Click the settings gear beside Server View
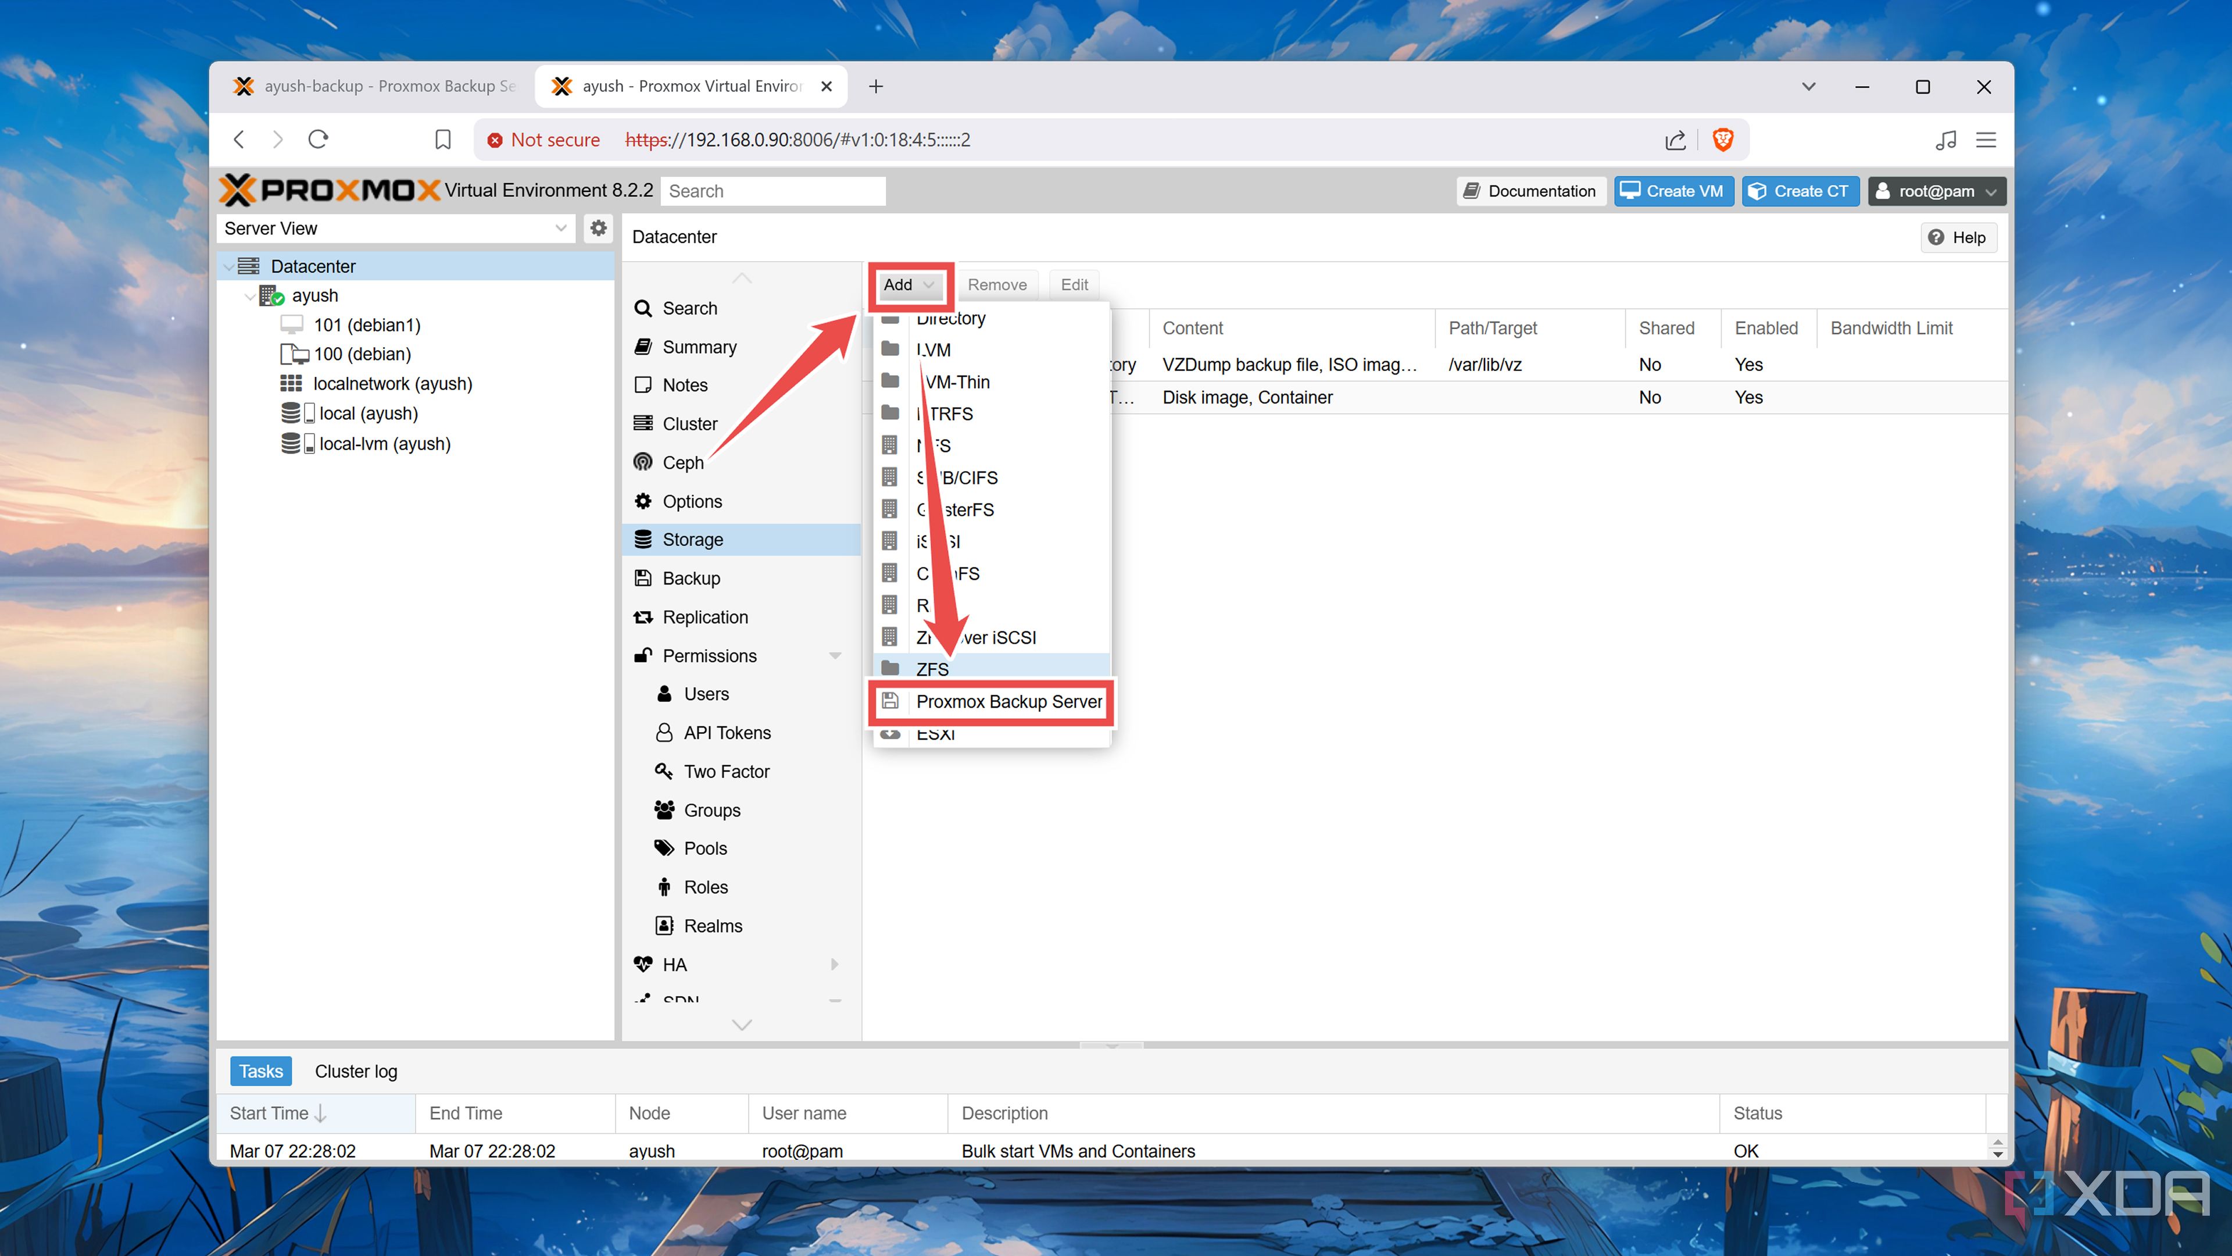 tap(598, 228)
